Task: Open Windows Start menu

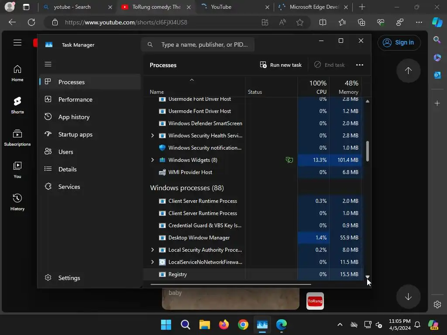Action: (166, 325)
